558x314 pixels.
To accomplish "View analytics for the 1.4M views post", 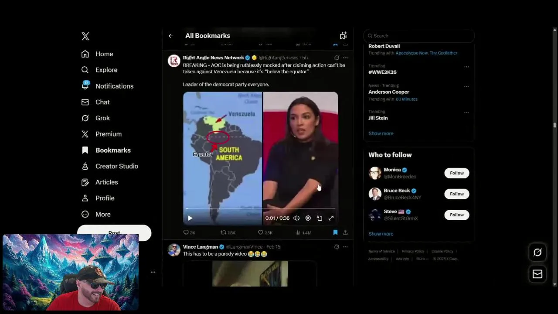I will [x=303, y=233].
